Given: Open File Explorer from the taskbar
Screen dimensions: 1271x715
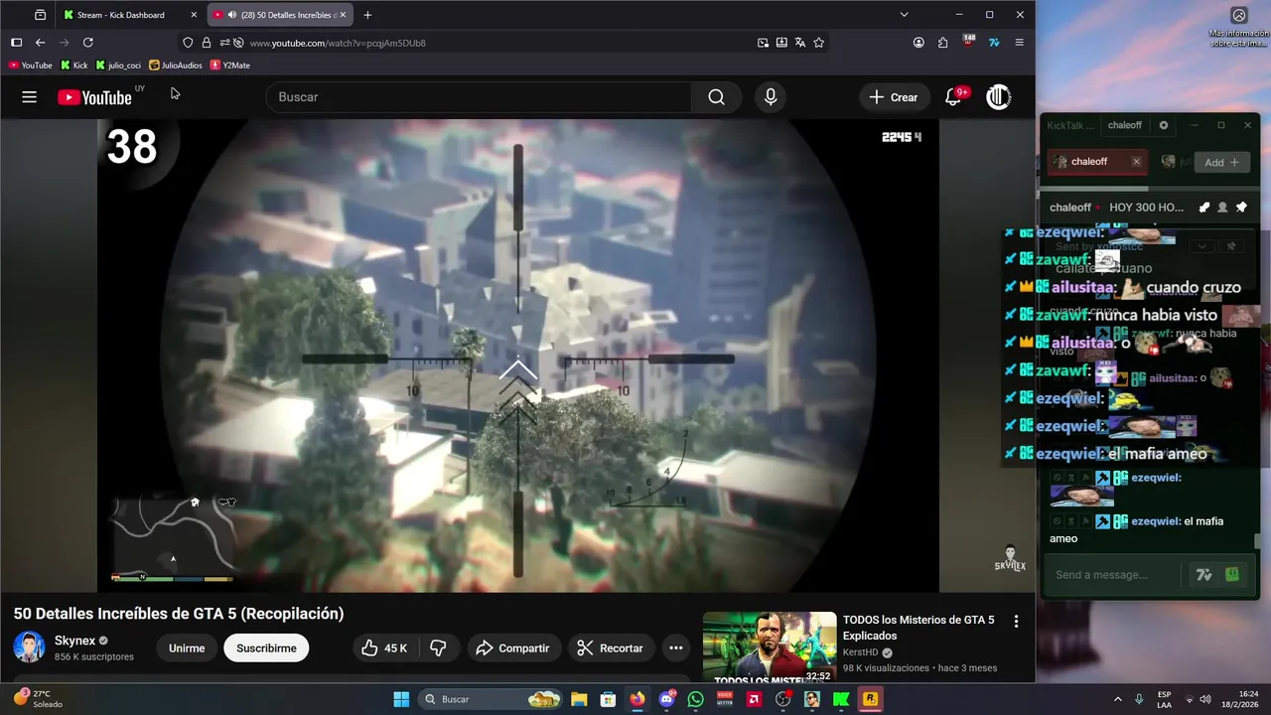Looking at the screenshot, I should pos(579,699).
